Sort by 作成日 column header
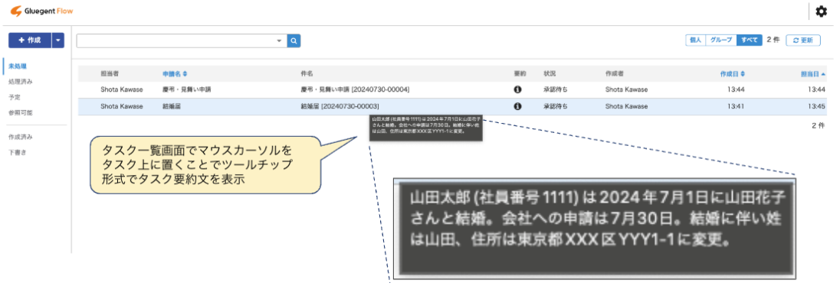Image resolution: width=840 pixels, height=295 pixels. point(733,73)
